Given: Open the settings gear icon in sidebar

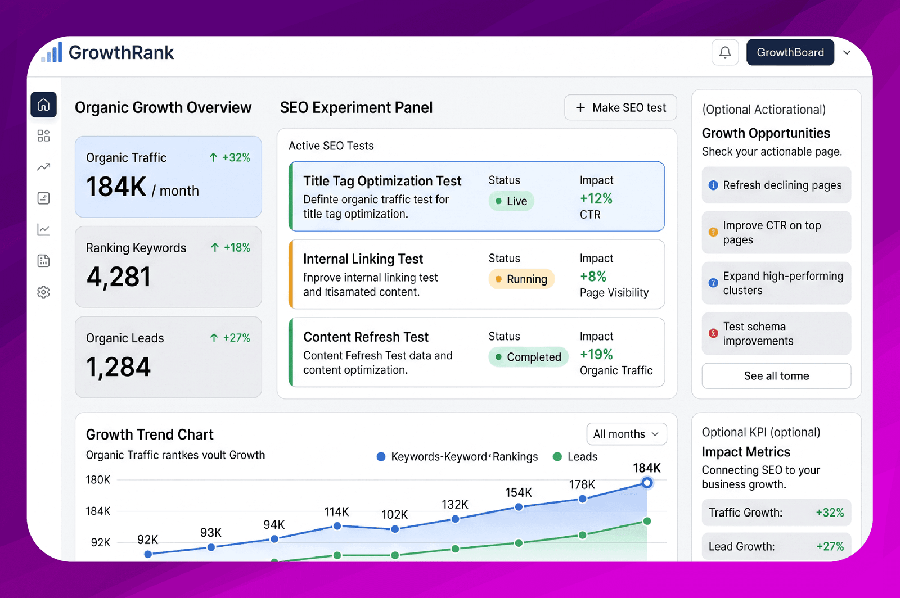Looking at the screenshot, I should coord(43,292).
